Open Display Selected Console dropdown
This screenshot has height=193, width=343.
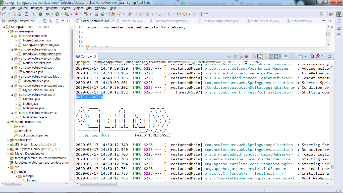coord(296,57)
